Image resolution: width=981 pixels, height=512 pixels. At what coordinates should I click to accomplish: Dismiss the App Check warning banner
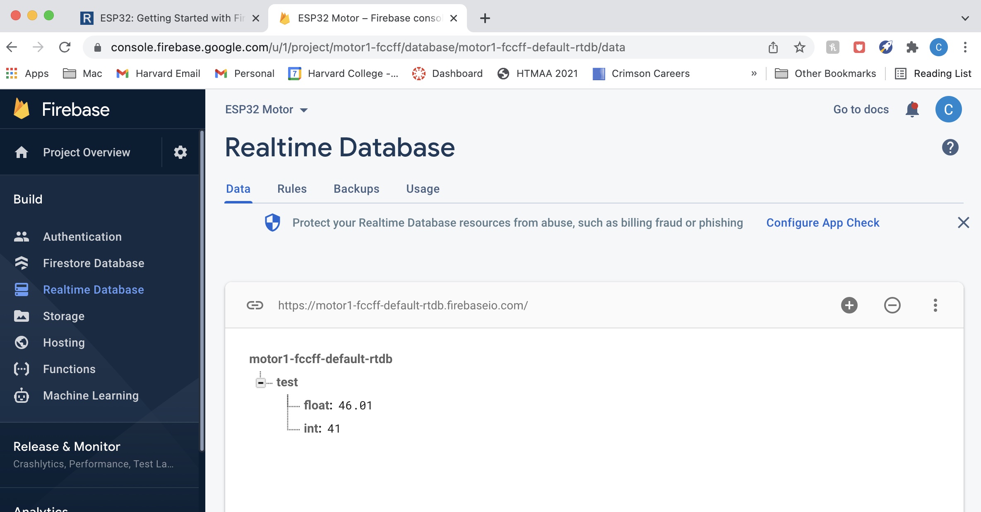(963, 223)
